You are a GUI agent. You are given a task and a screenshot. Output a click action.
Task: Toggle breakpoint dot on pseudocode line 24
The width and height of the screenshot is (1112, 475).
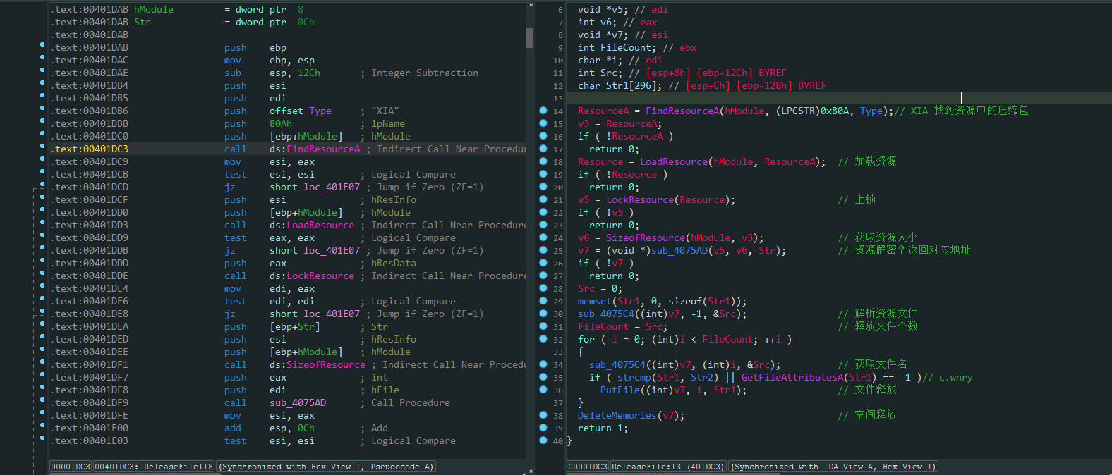pos(543,237)
